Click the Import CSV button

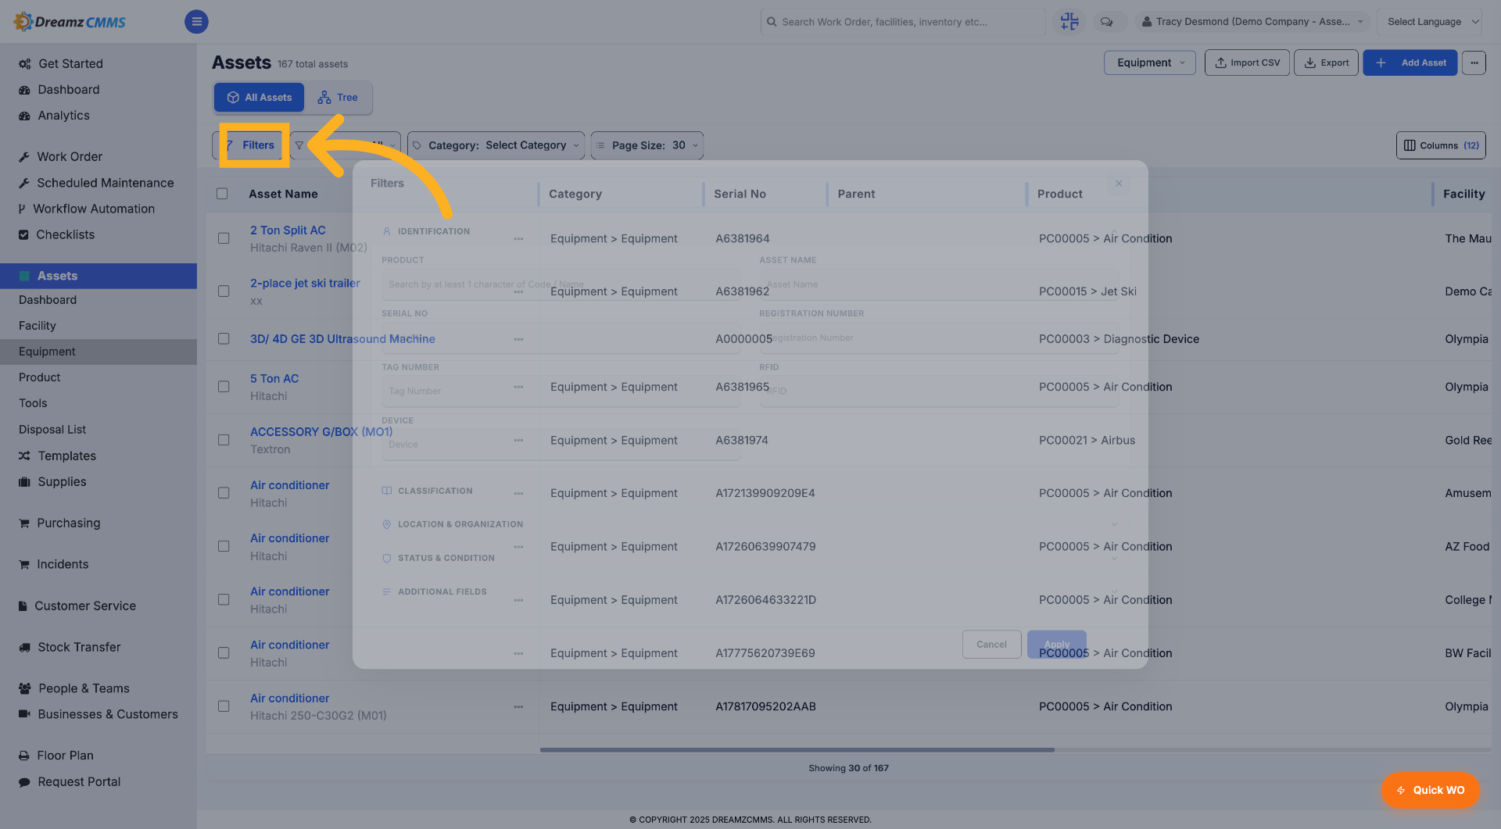point(1247,63)
